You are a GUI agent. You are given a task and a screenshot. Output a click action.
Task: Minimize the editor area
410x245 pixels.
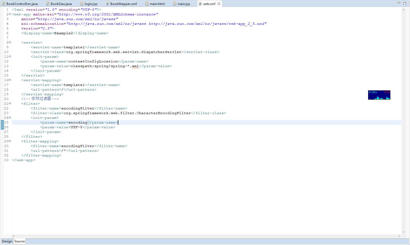point(399,3)
